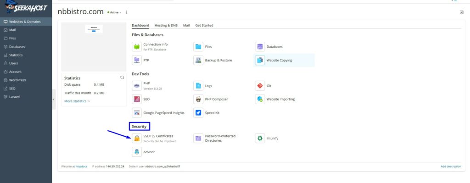Screen dimensions: 470x183
Task: Open WordPress in the sidebar
Action: [x=26, y=80]
